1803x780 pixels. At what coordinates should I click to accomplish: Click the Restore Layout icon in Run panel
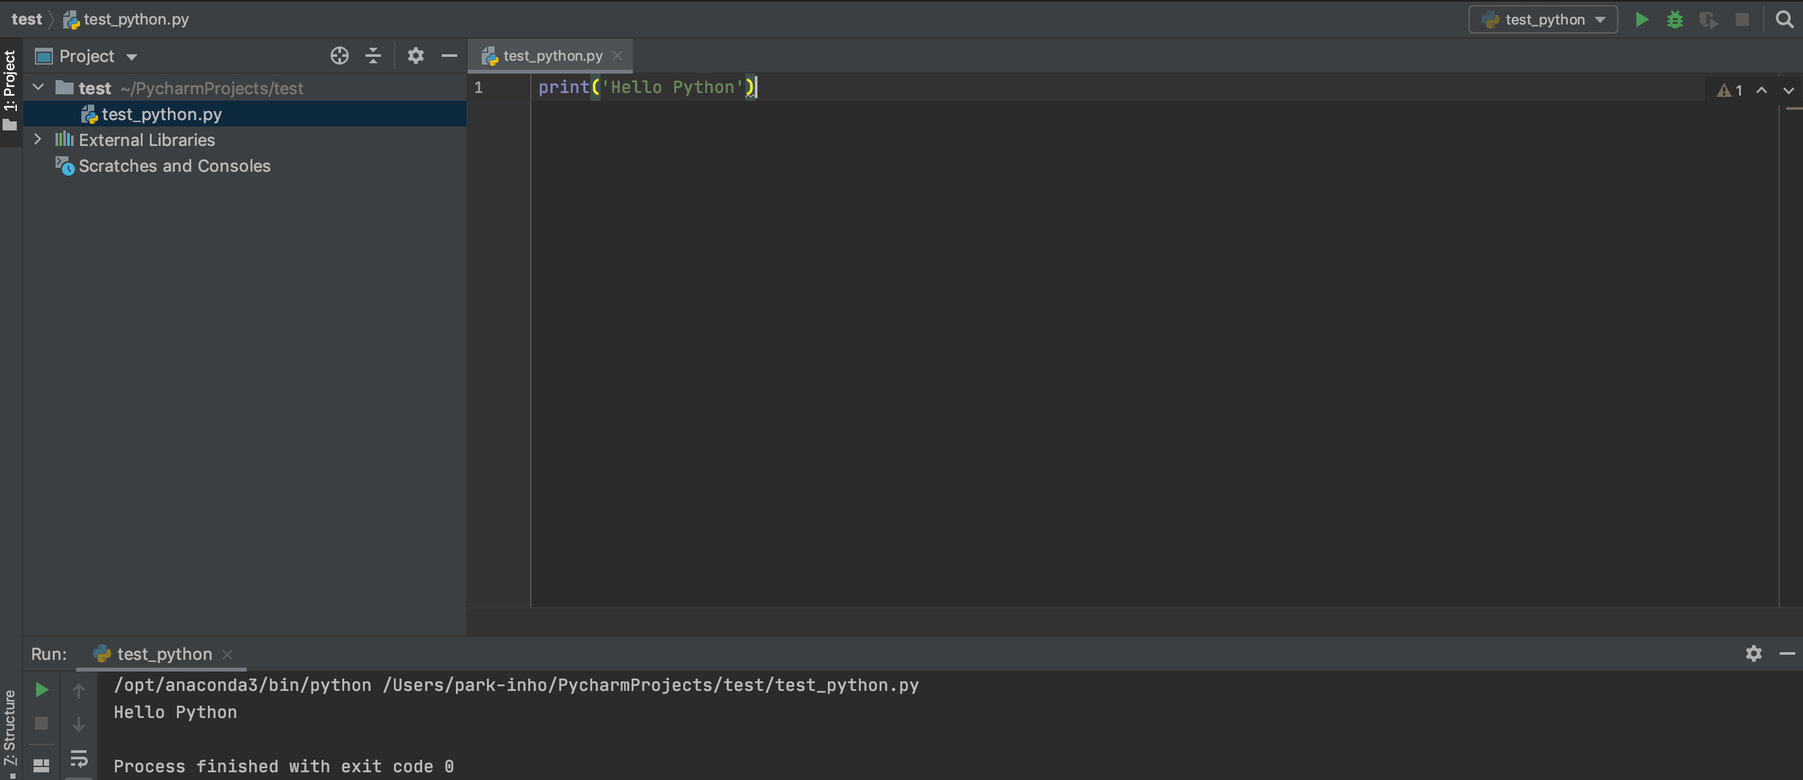click(x=41, y=765)
